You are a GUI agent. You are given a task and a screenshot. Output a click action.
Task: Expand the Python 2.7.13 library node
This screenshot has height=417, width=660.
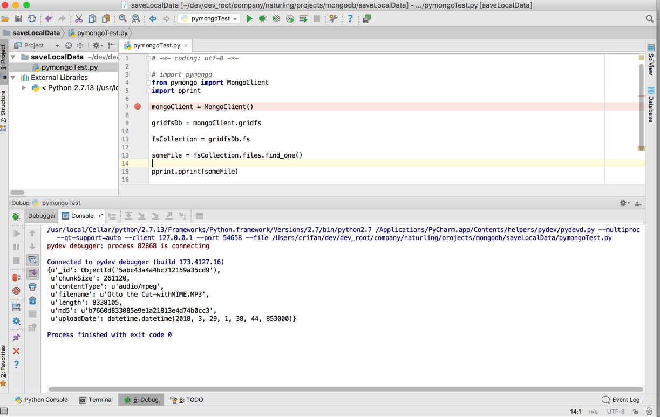[24, 88]
